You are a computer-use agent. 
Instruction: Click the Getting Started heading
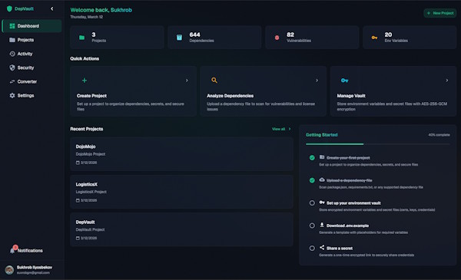point(322,135)
